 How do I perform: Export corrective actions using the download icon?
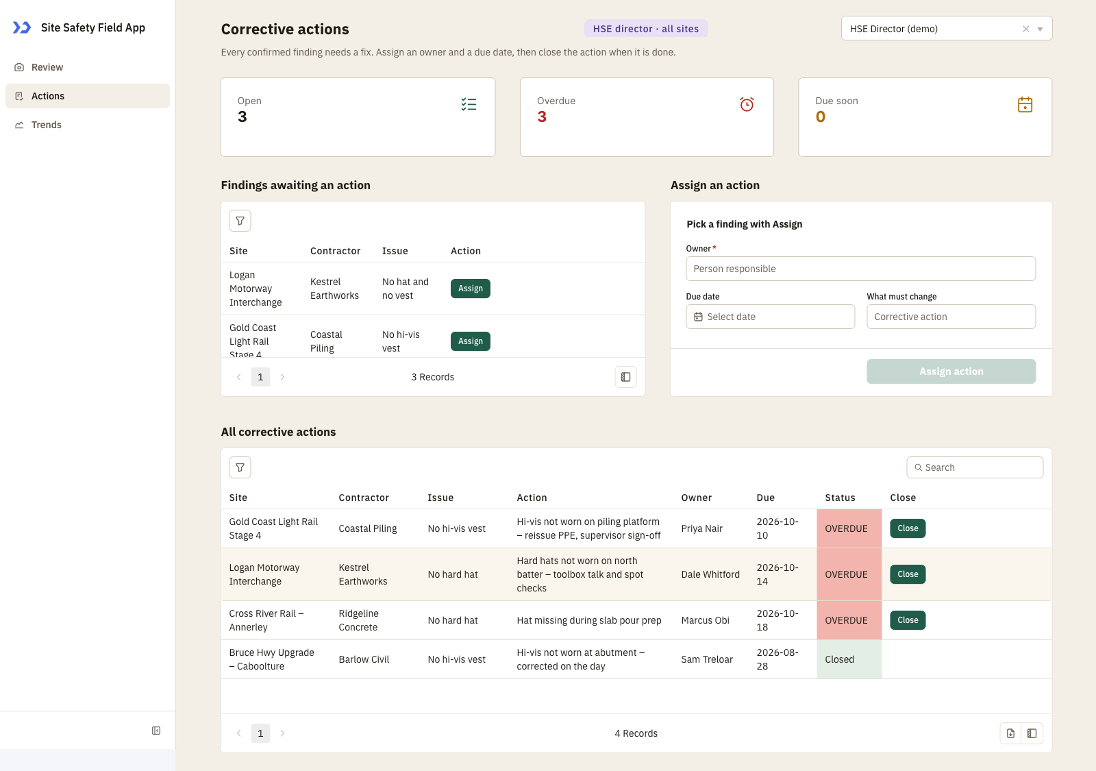pyautogui.click(x=1010, y=733)
